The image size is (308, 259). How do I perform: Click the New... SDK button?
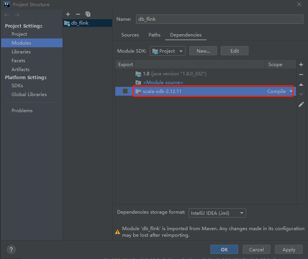click(x=203, y=51)
